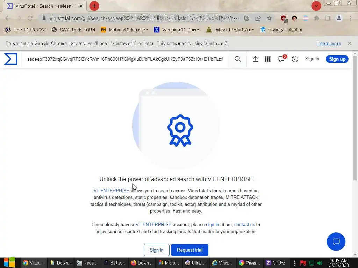The height and width of the screenshot is (268, 358).
Task: Open a new tab with plus button
Action: pyautogui.click(x=94, y=6)
